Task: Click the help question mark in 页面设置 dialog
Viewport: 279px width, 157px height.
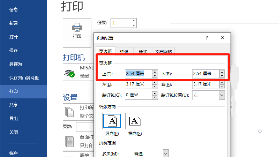Action: click(207, 38)
